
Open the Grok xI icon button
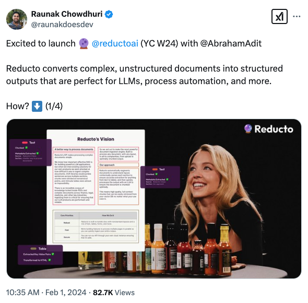(x=279, y=17)
